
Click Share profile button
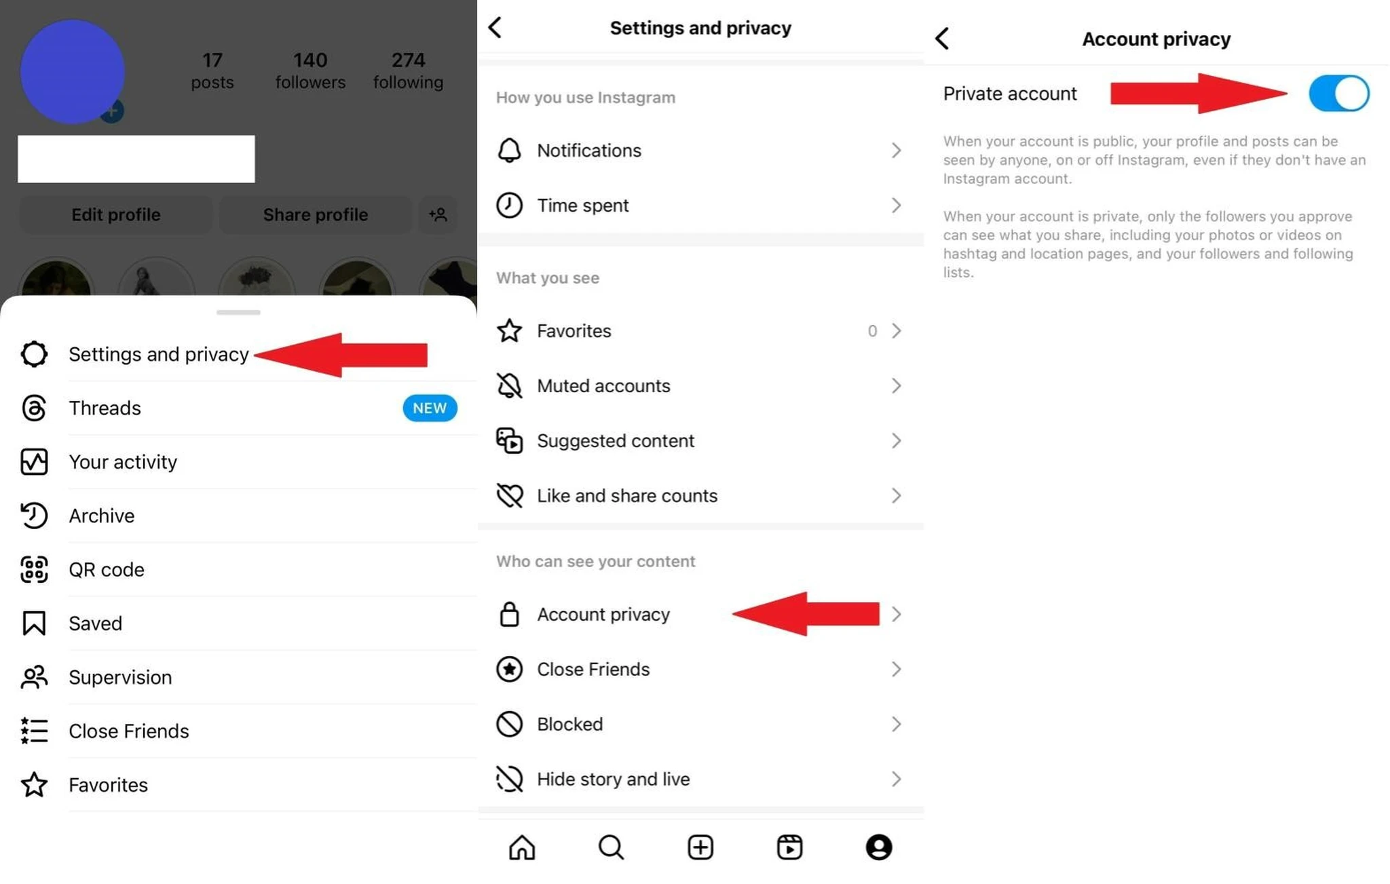pos(314,214)
